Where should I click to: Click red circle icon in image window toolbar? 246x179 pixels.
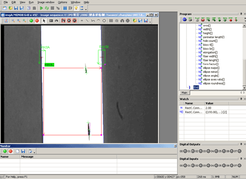pos(37,21)
